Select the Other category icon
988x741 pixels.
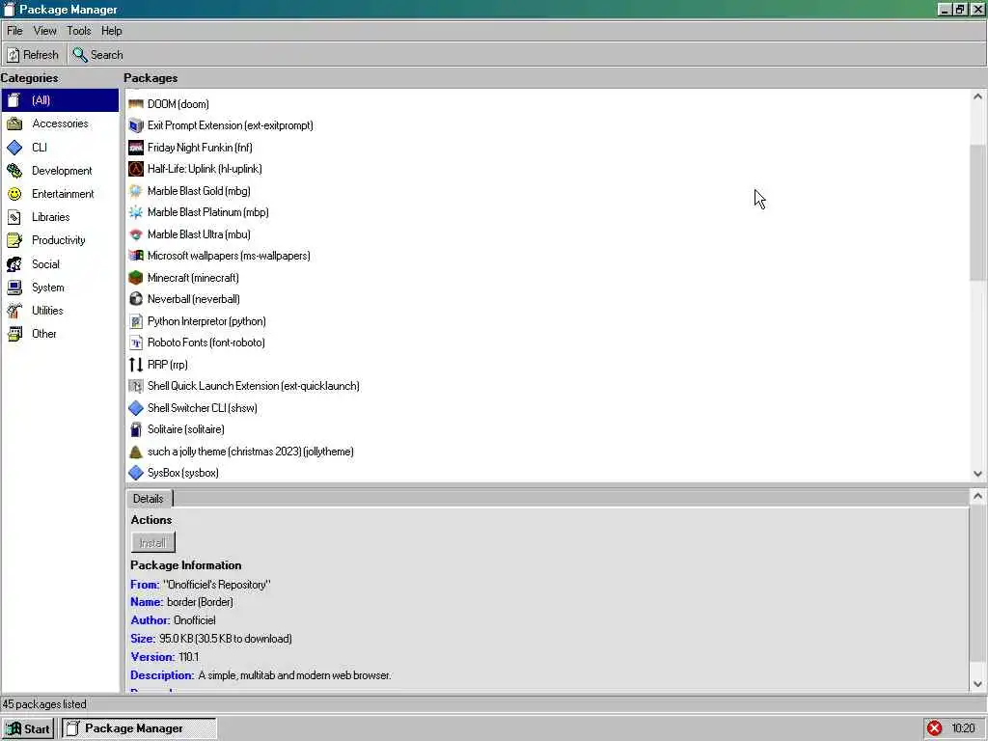point(14,334)
